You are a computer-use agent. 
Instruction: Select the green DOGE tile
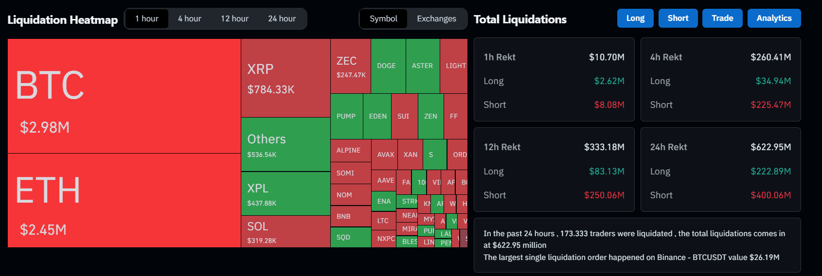(x=388, y=66)
